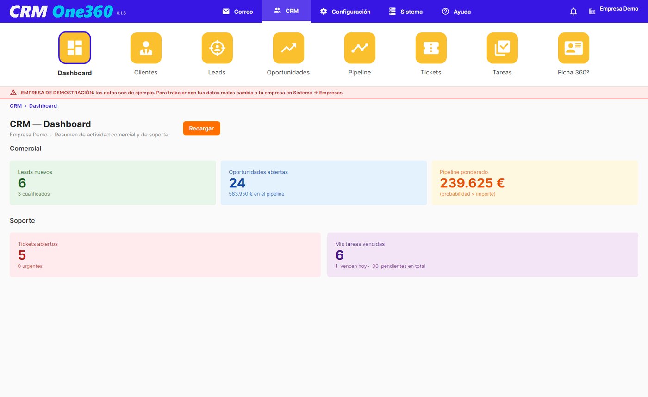Click the '0 urgentes' text
Image resolution: width=648 pixels, height=397 pixels.
pyautogui.click(x=30, y=266)
